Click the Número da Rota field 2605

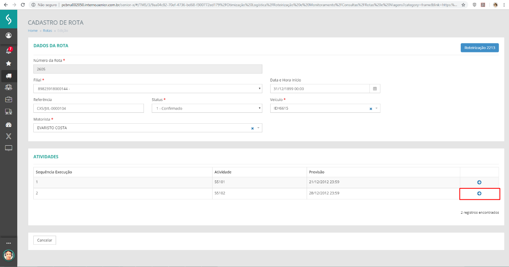point(148,69)
